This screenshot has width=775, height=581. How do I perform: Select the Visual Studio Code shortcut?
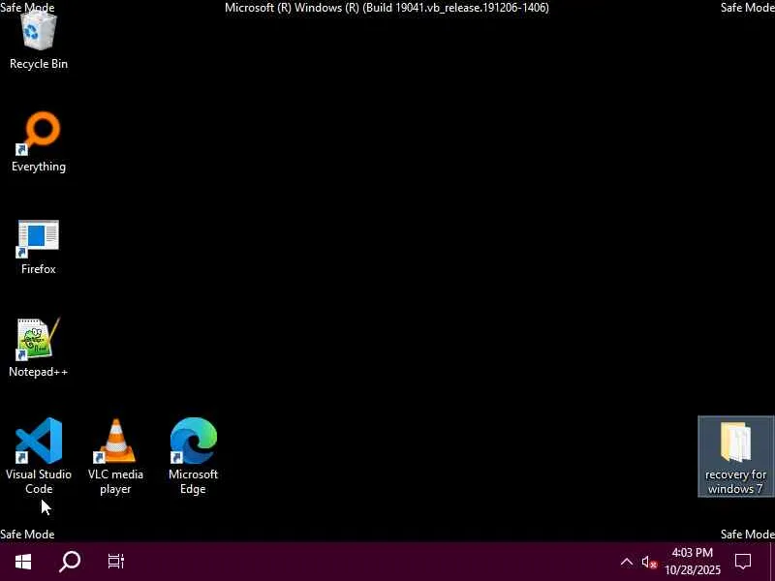coord(39,455)
